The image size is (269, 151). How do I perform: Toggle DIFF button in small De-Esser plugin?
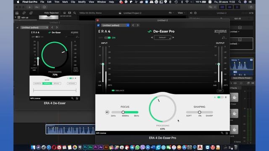[x=76, y=70]
